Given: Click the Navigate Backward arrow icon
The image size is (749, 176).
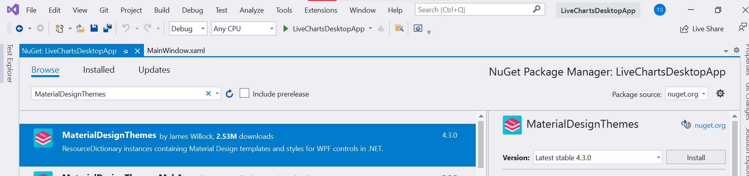Looking at the screenshot, I should coord(19,28).
